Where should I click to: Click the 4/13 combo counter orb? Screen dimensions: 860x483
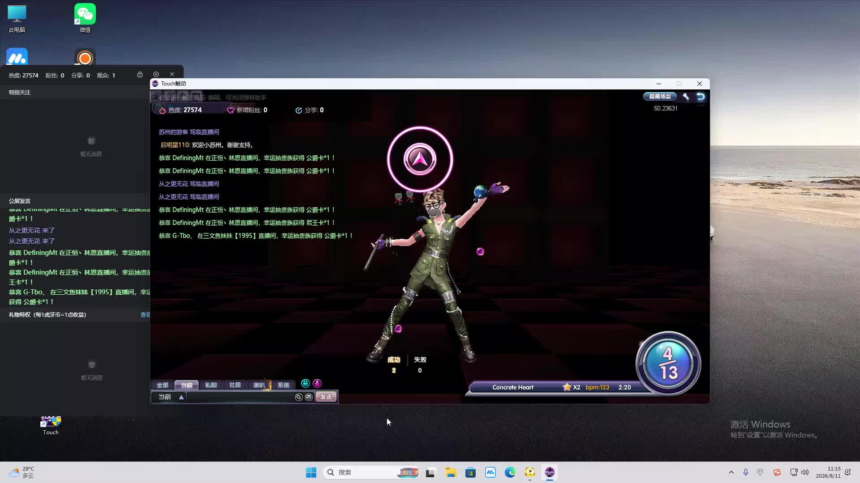[668, 363]
